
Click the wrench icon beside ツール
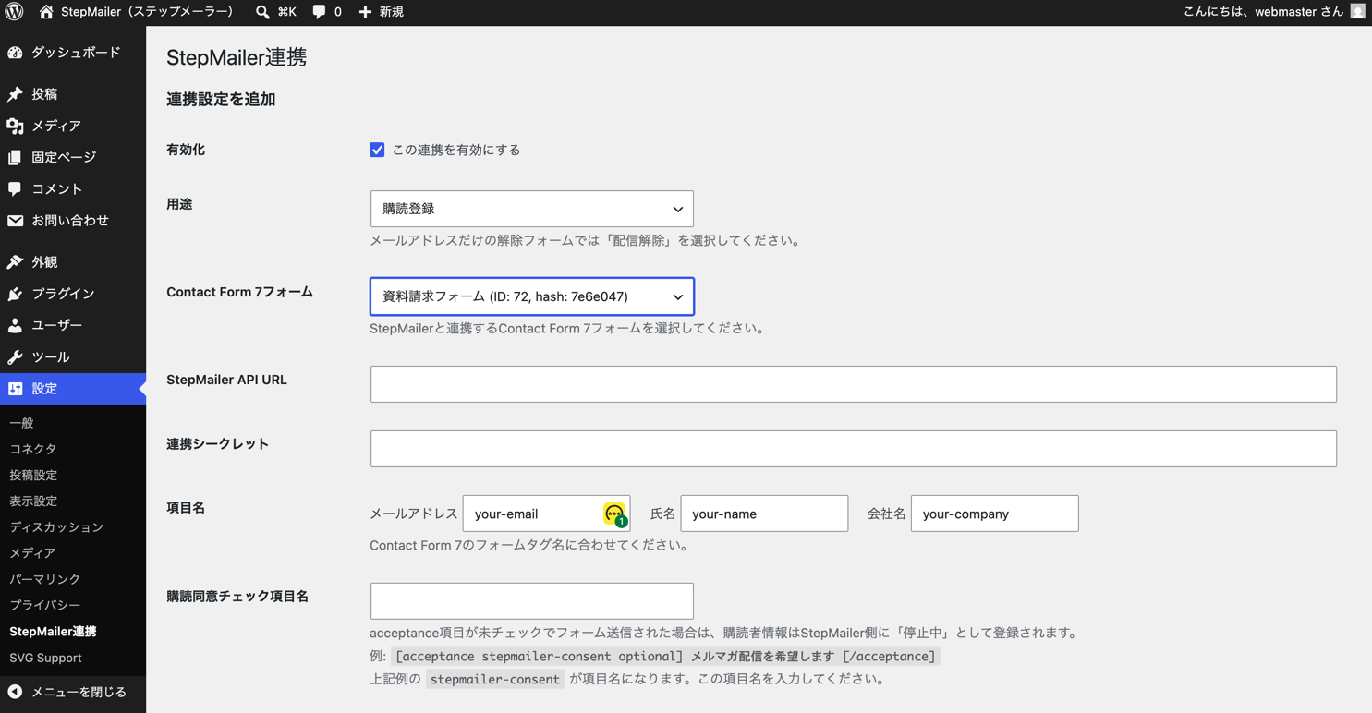pos(15,357)
